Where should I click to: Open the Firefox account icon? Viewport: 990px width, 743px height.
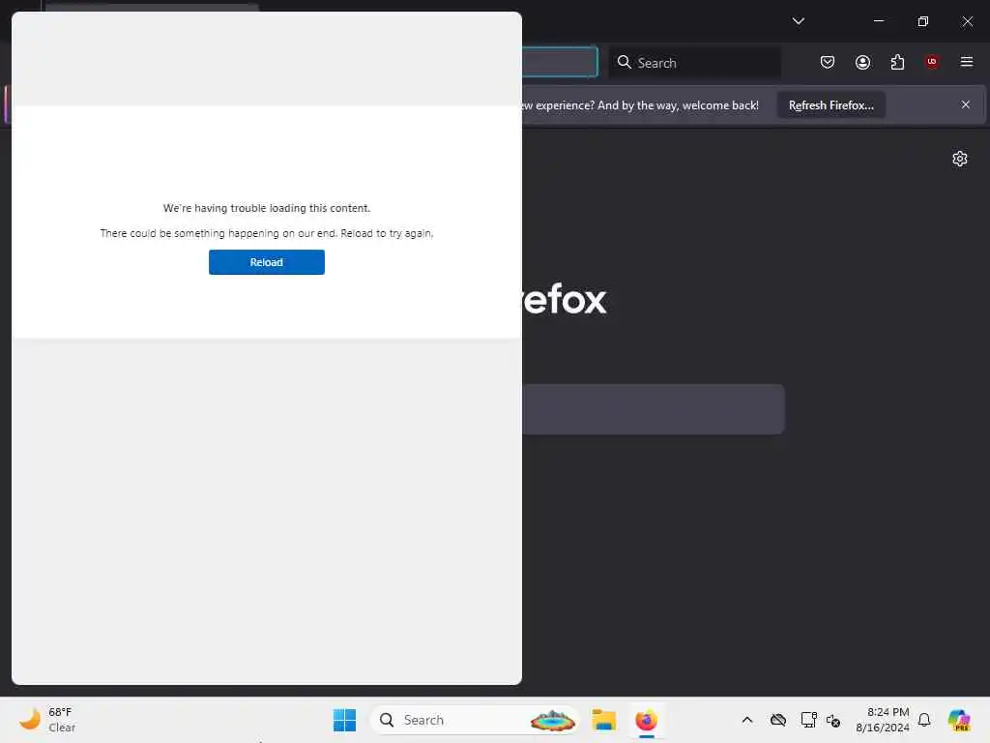click(x=862, y=62)
